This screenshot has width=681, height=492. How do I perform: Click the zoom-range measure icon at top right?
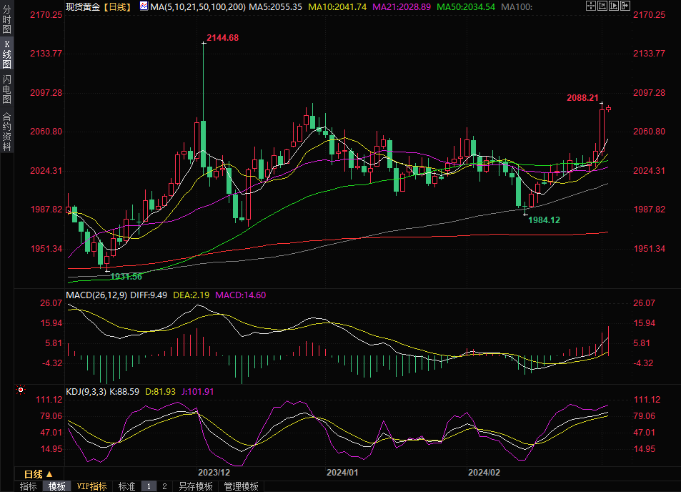coord(604,6)
